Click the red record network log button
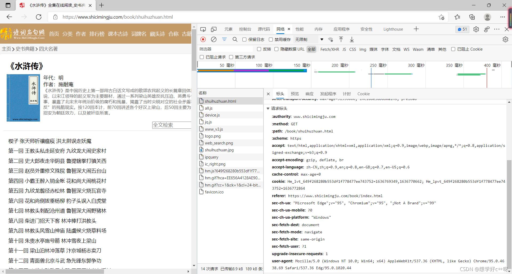 pyautogui.click(x=203, y=39)
